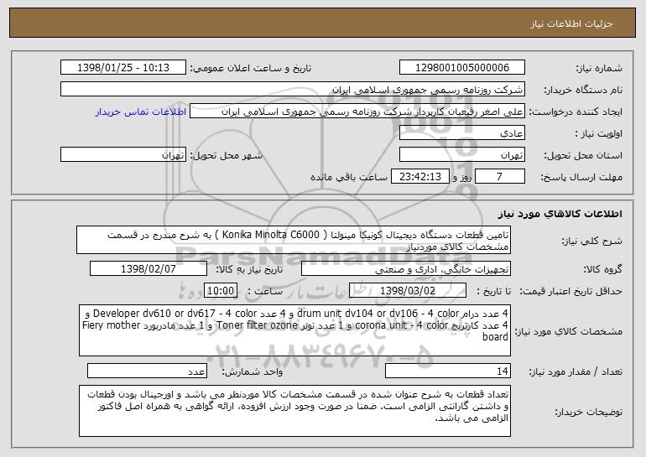646x457 pixels.
Task: Select the remaining days field showing 7
Action: click(500, 177)
